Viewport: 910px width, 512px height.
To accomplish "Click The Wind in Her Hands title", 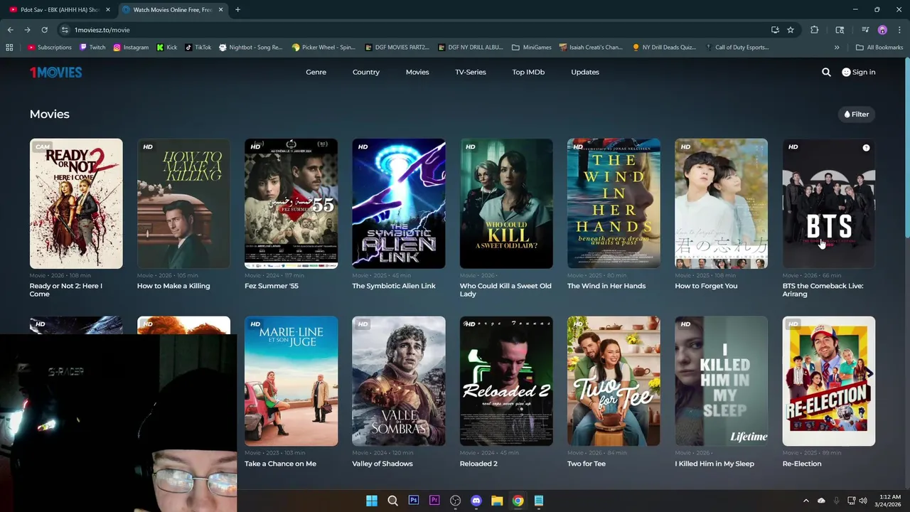I will point(606,286).
